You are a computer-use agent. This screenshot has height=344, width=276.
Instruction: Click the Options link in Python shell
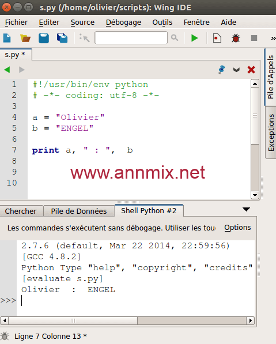click(237, 228)
